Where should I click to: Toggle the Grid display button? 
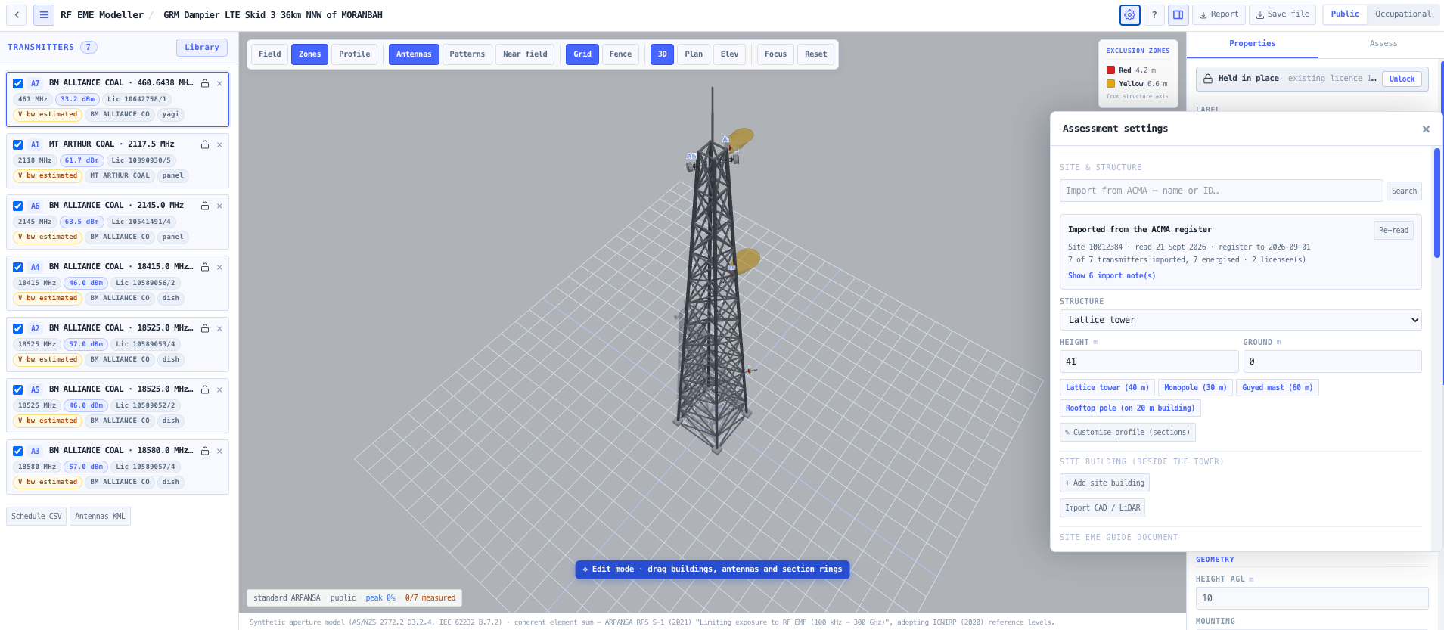point(582,54)
